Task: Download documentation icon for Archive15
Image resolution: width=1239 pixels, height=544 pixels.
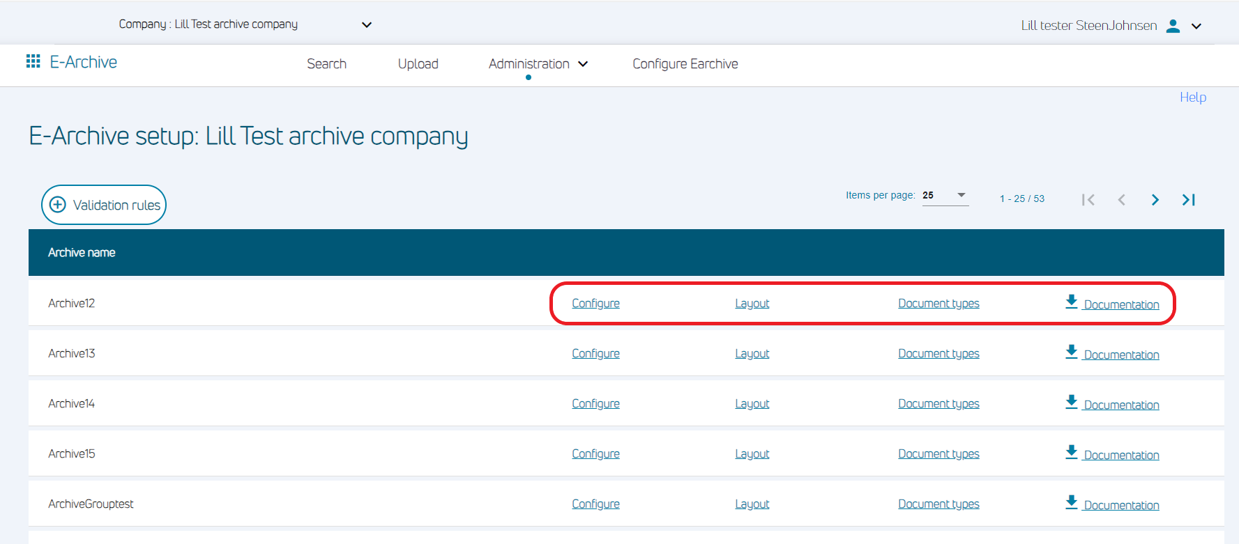Action: [x=1072, y=452]
